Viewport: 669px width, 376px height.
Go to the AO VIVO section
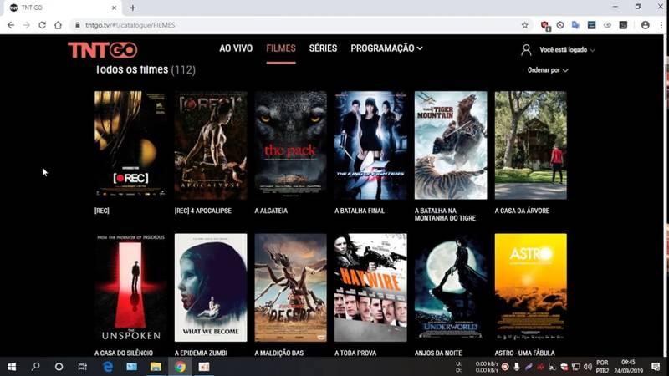point(236,48)
